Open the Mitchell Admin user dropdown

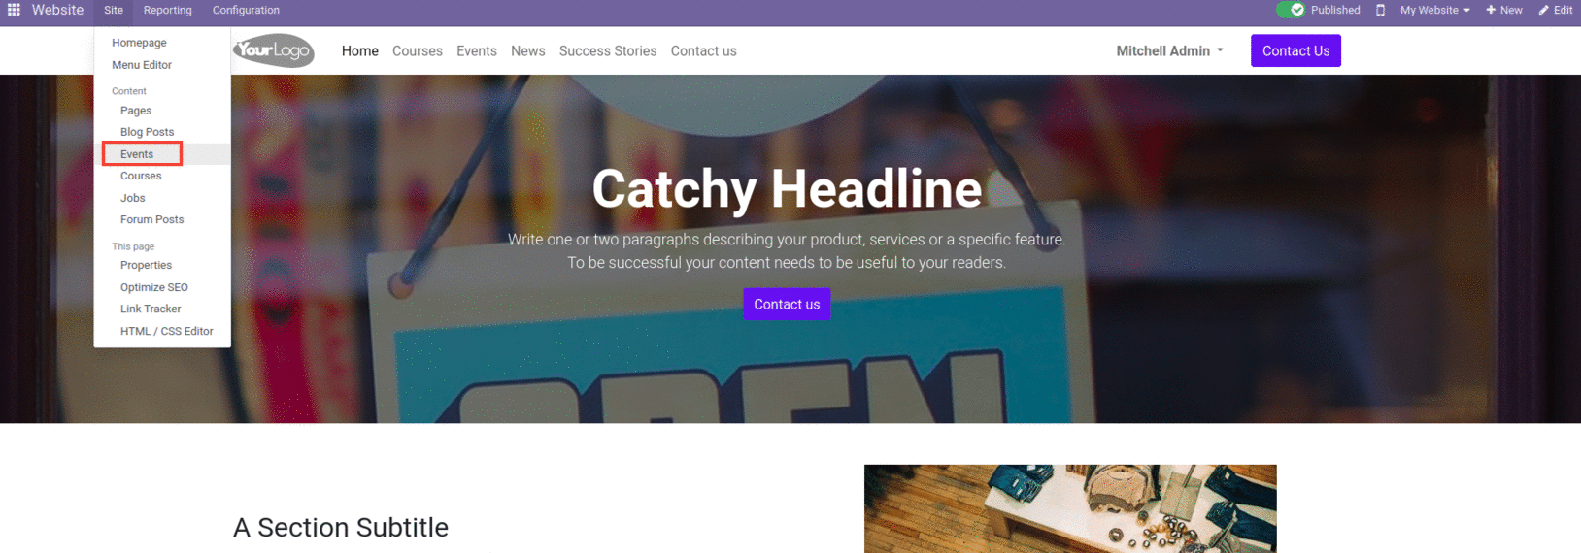pos(1169,50)
